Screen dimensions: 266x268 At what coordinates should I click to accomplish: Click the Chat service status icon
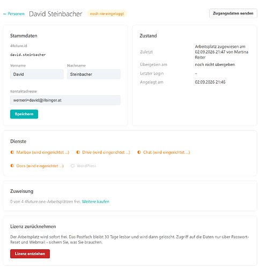(x=139, y=152)
